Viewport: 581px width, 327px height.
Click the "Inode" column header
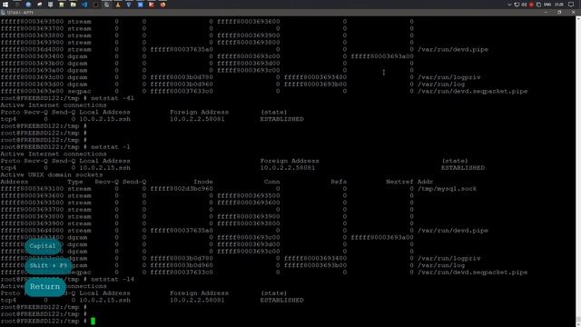(203, 182)
